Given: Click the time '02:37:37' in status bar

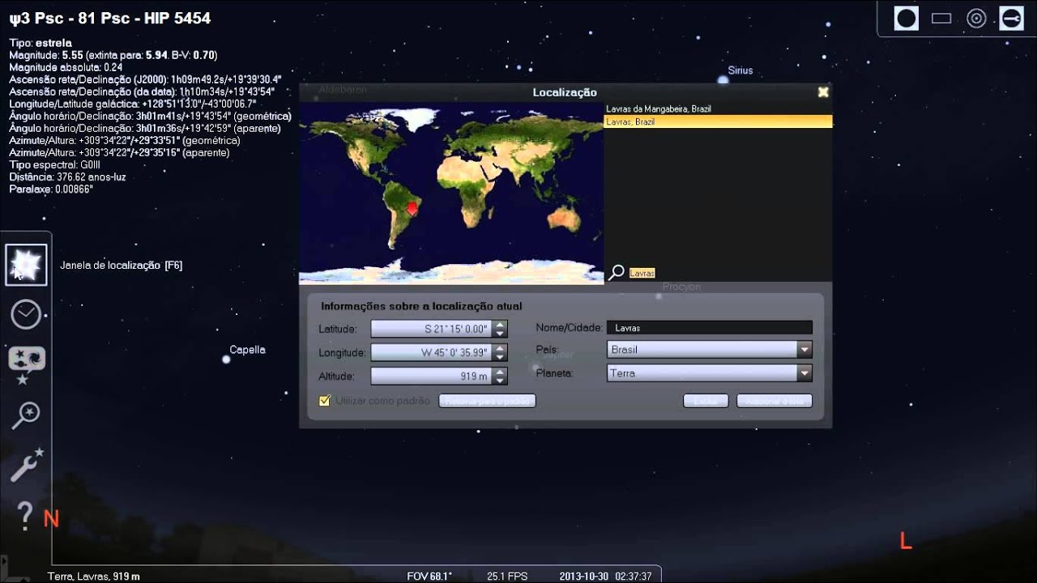Looking at the screenshot, I should click(x=634, y=576).
